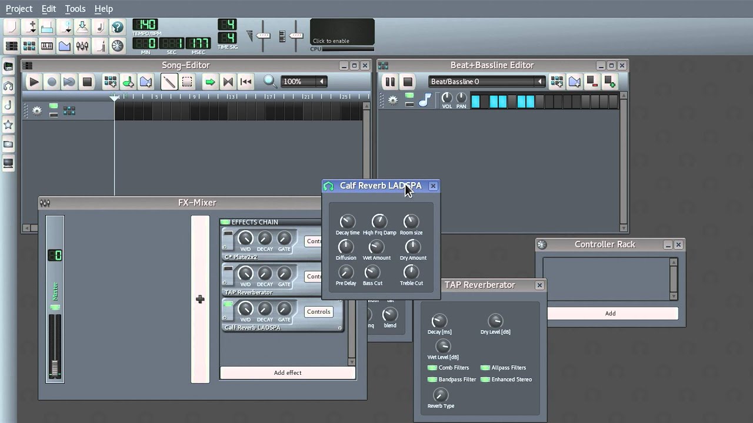
Task: Open My Presets sidebar note icon
Action: click(8, 105)
